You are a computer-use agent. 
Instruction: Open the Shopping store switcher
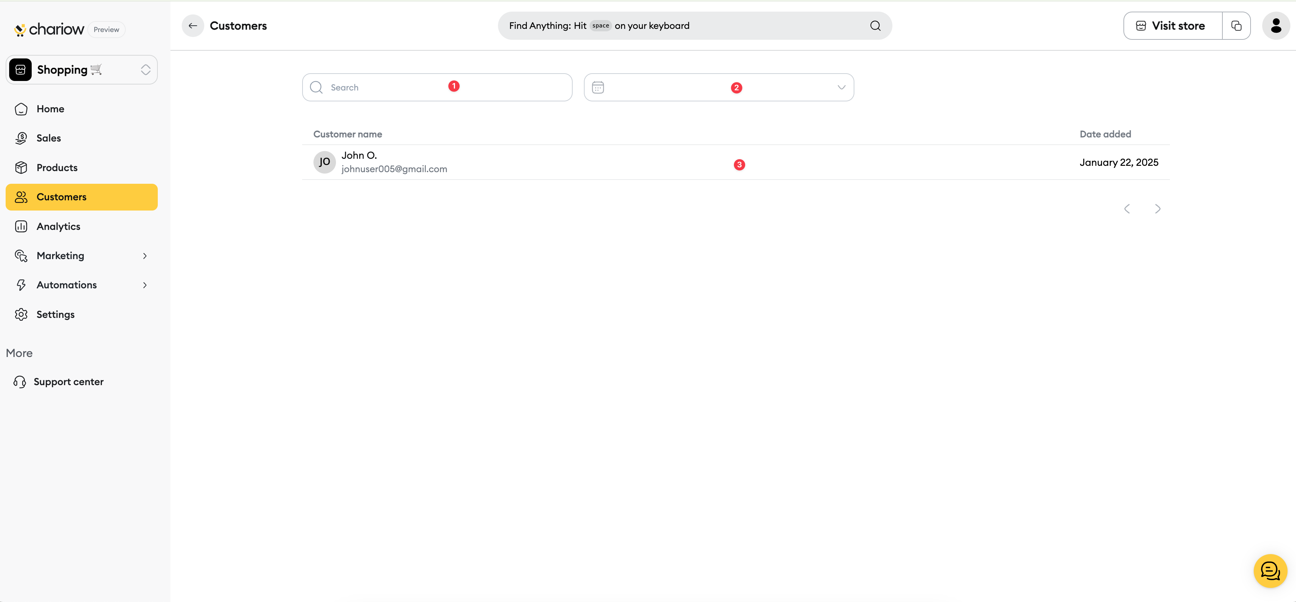click(81, 70)
